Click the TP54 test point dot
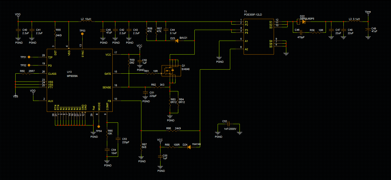This screenshot has height=180, width=391. (x=99, y=127)
